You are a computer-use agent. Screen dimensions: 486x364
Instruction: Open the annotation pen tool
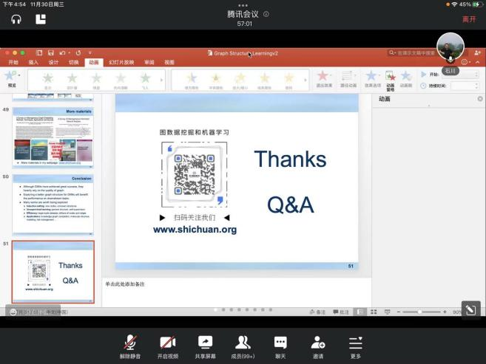[470, 309]
